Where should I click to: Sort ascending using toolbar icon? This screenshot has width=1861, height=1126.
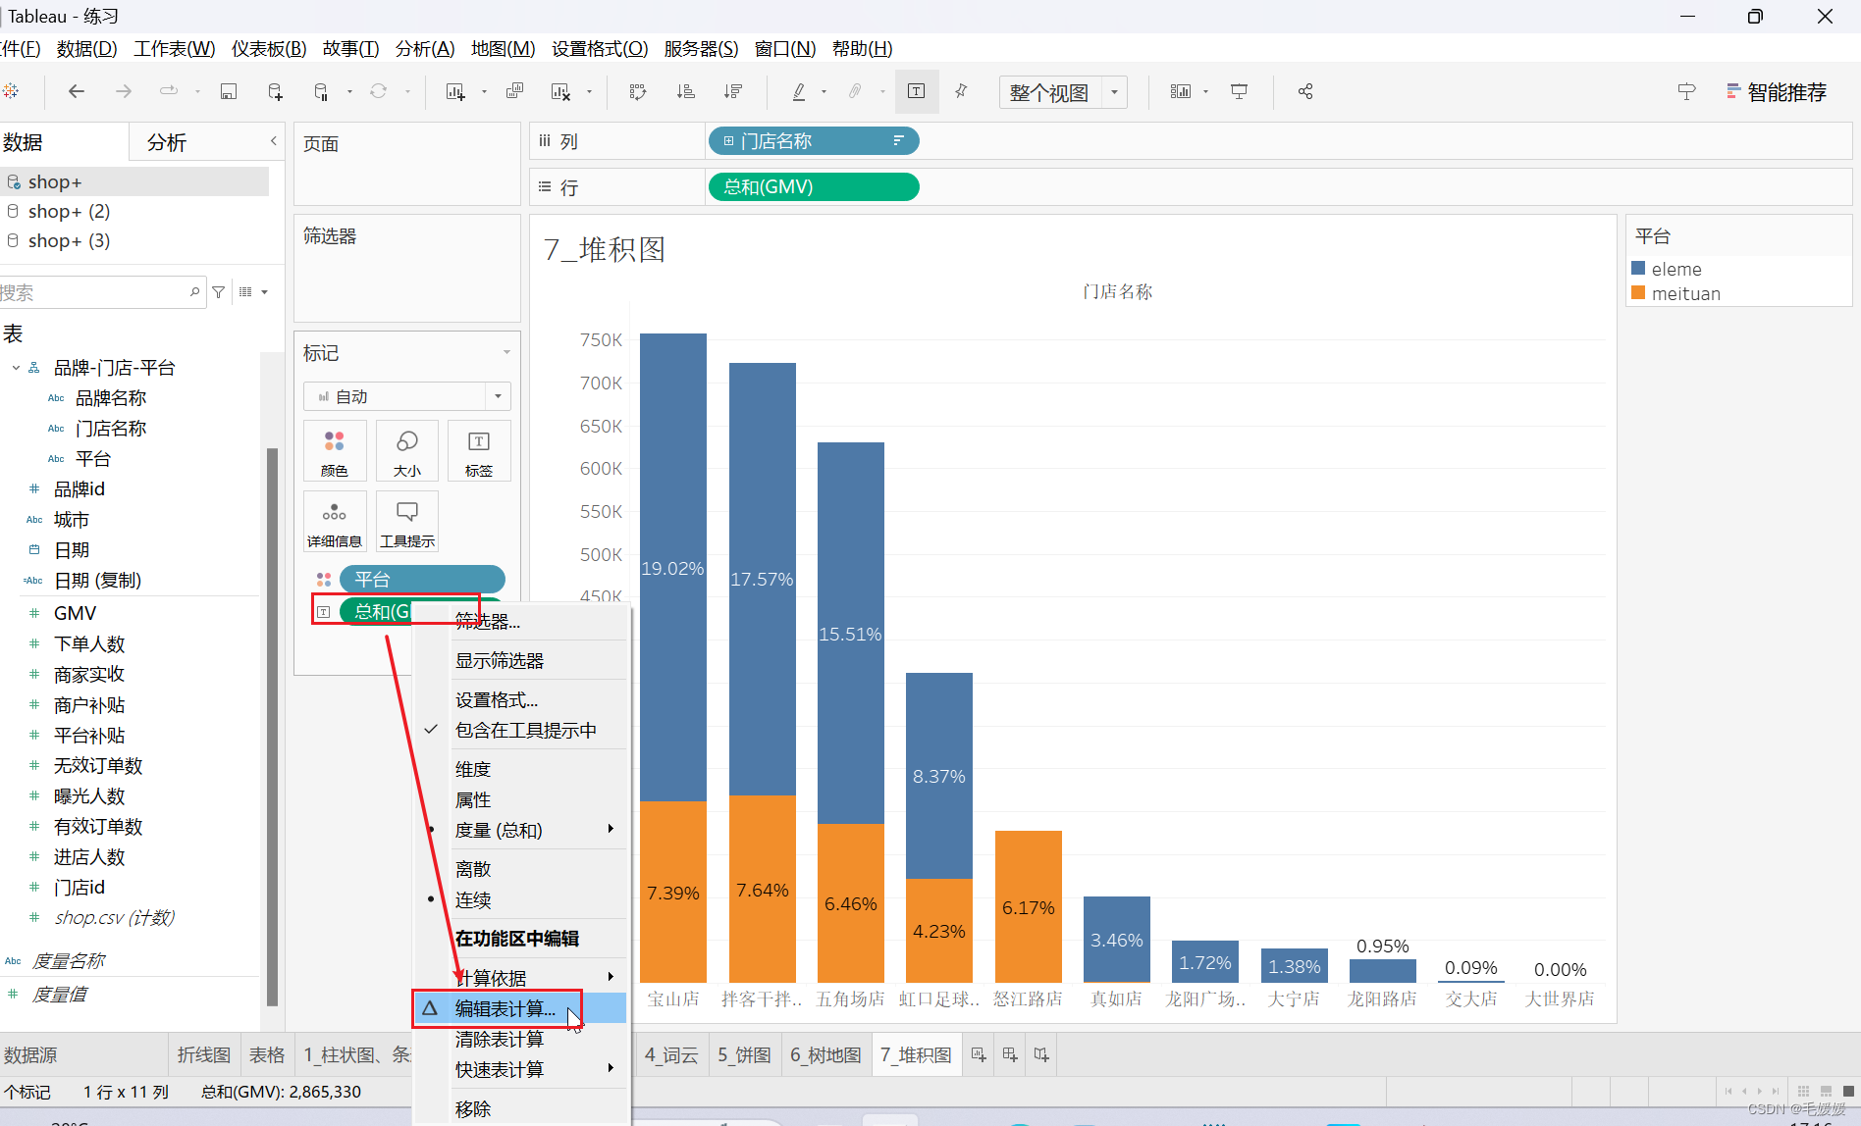686,91
